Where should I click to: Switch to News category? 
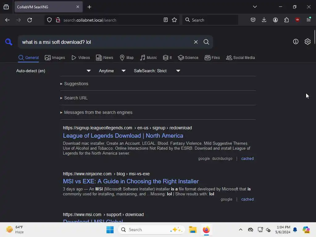pos(105,58)
